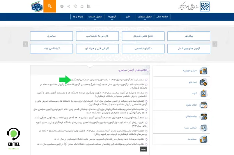Screen dimensions: 234x155
Task: Open مستندات sidebar link
Action: pos(192,139)
